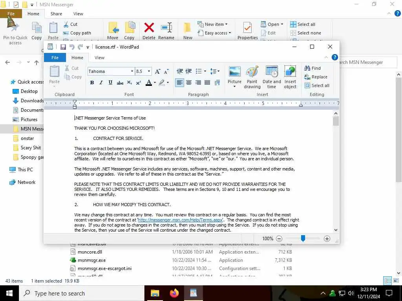Click Insert object button

pyautogui.click(x=290, y=77)
